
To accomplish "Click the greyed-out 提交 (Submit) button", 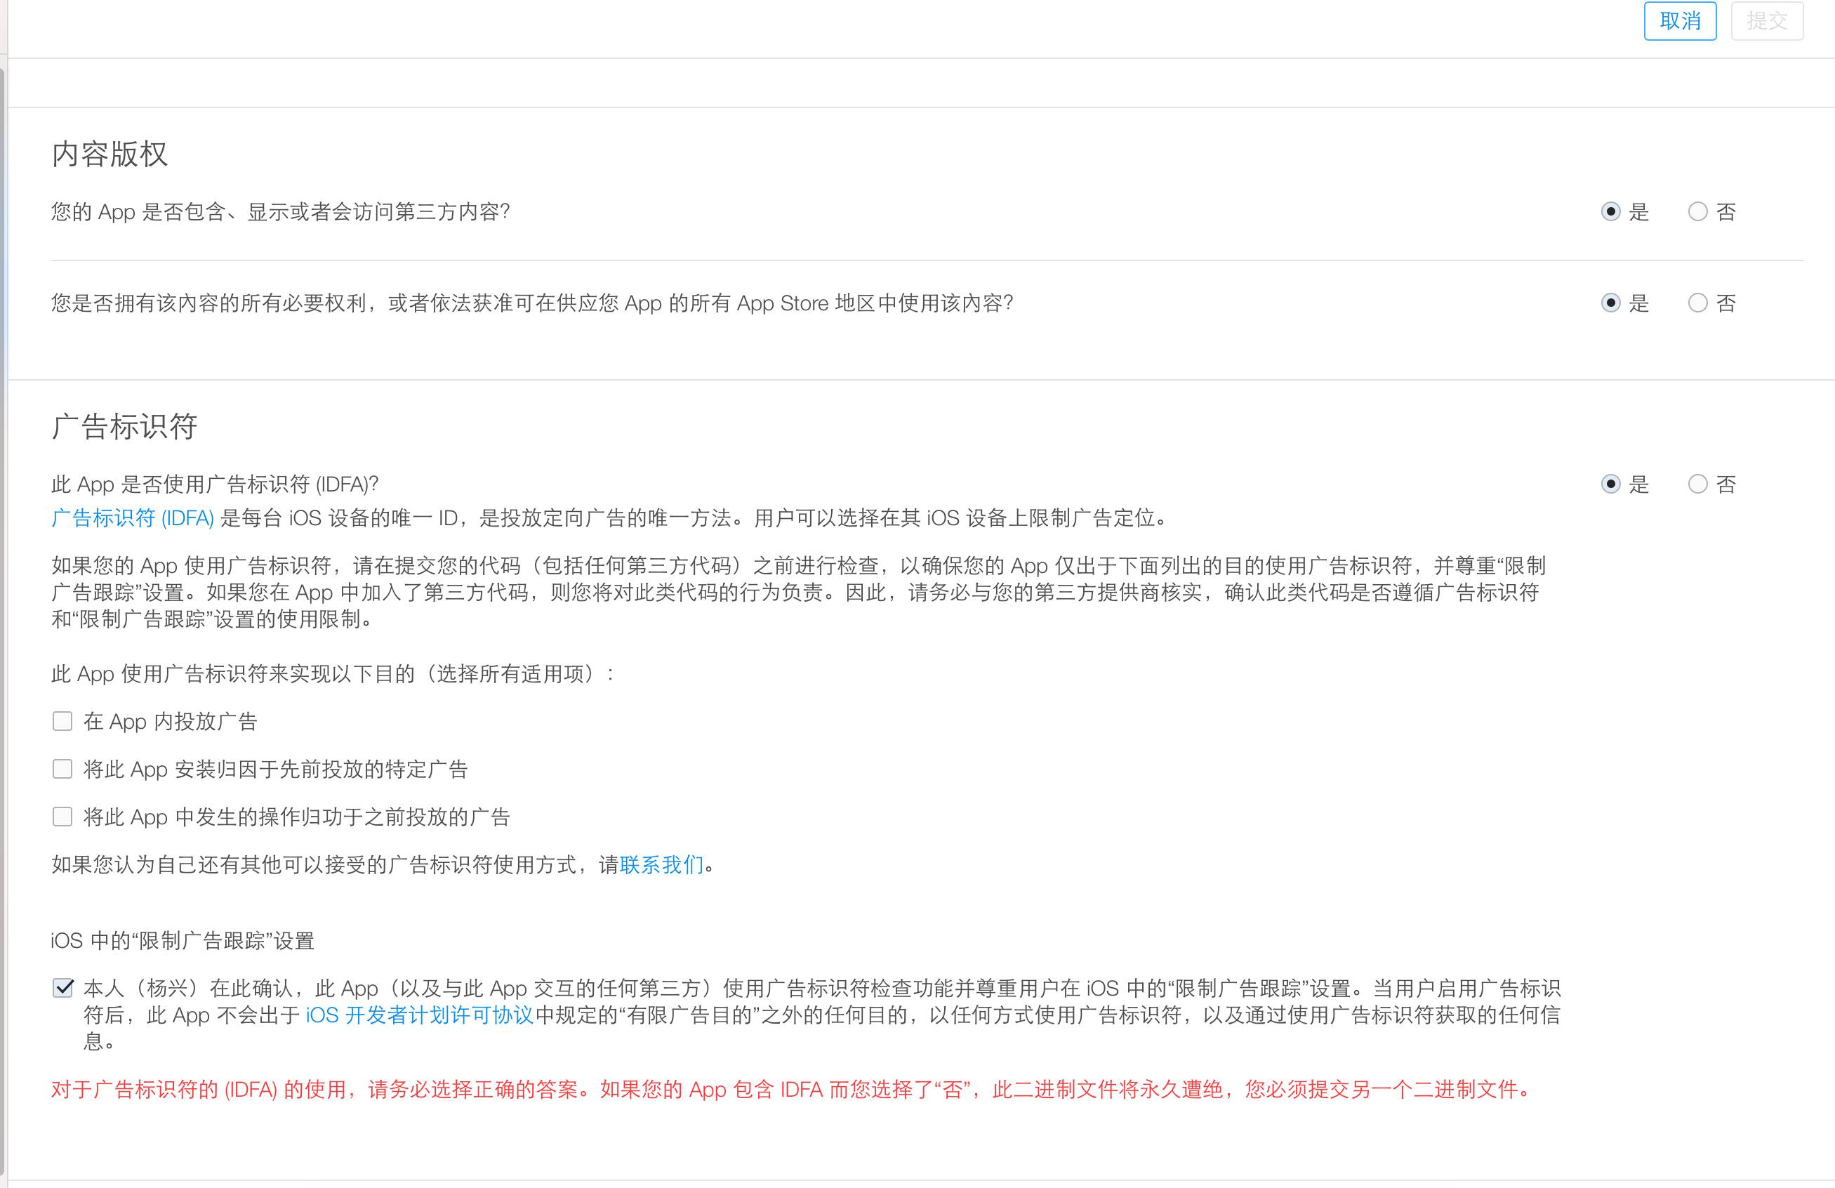I will point(1766,21).
